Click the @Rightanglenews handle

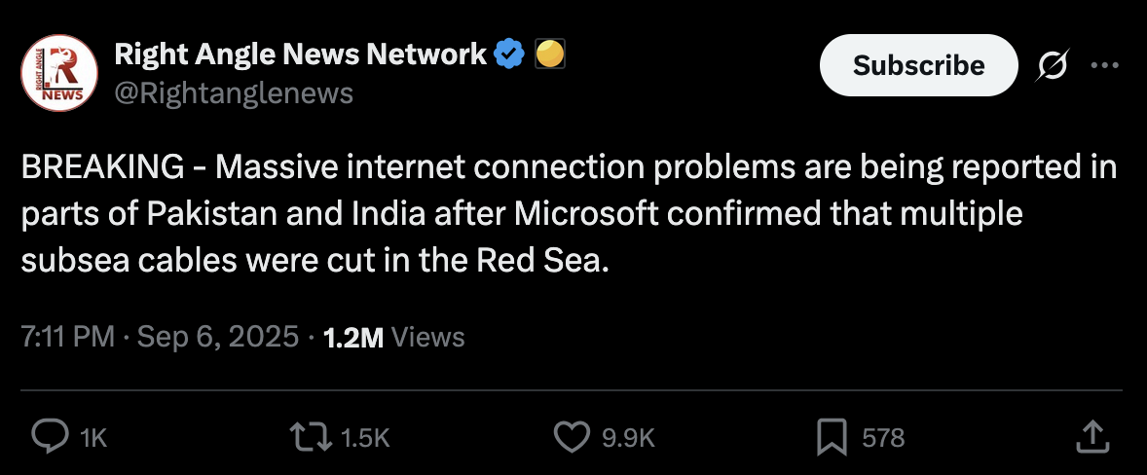pos(234,92)
